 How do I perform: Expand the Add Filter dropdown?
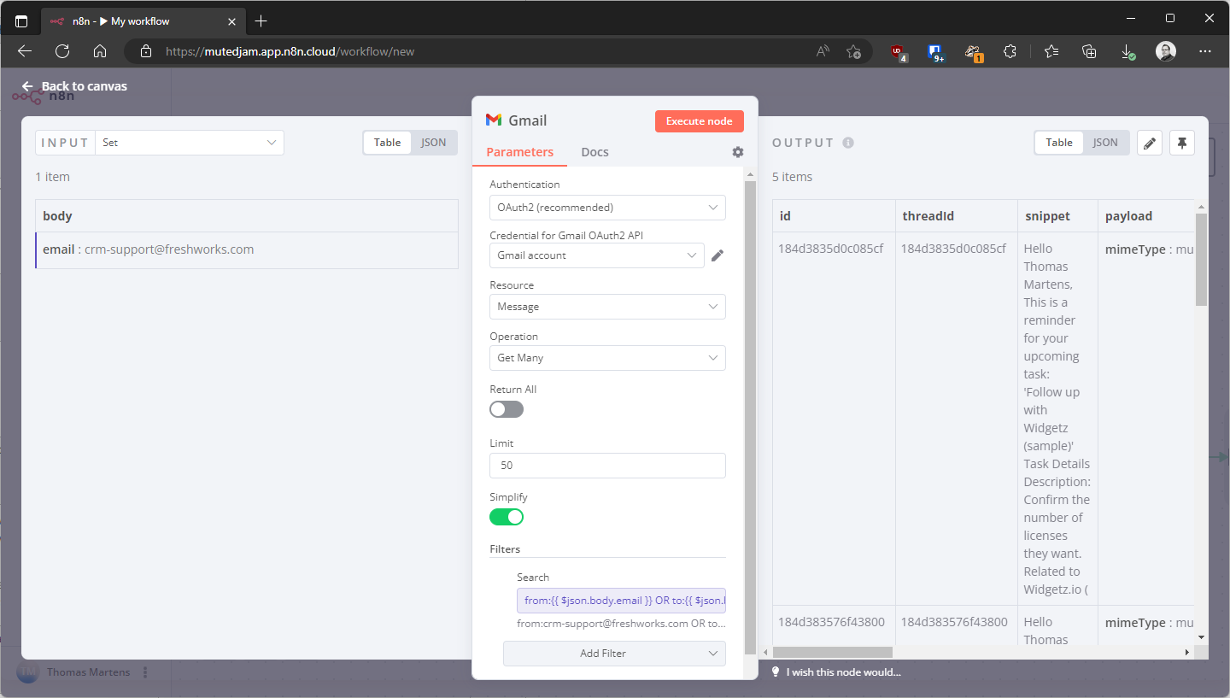[614, 654]
